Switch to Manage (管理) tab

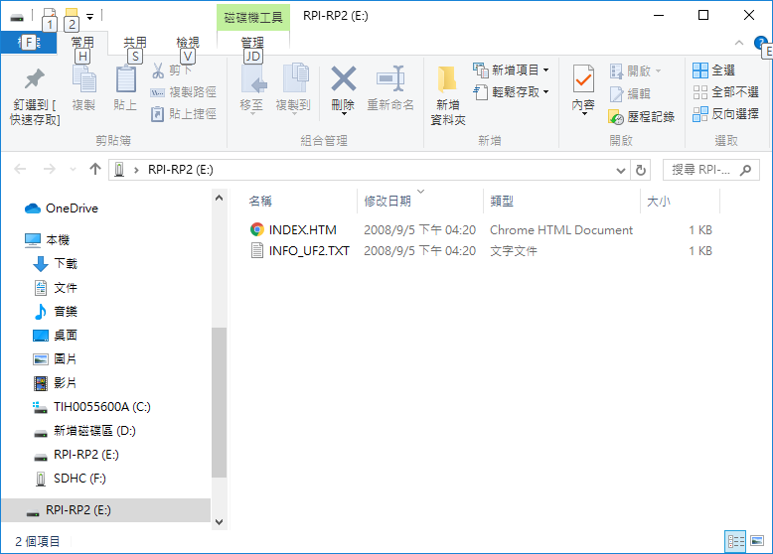[x=252, y=43]
